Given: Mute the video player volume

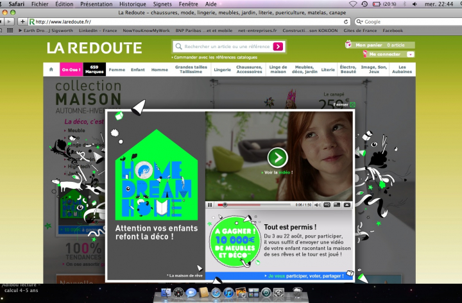Looking at the screenshot, I should [x=318, y=205].
